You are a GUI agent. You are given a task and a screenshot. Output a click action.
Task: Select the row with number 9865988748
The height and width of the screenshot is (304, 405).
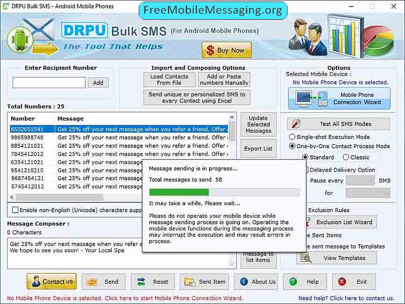[x=119, y=137]
